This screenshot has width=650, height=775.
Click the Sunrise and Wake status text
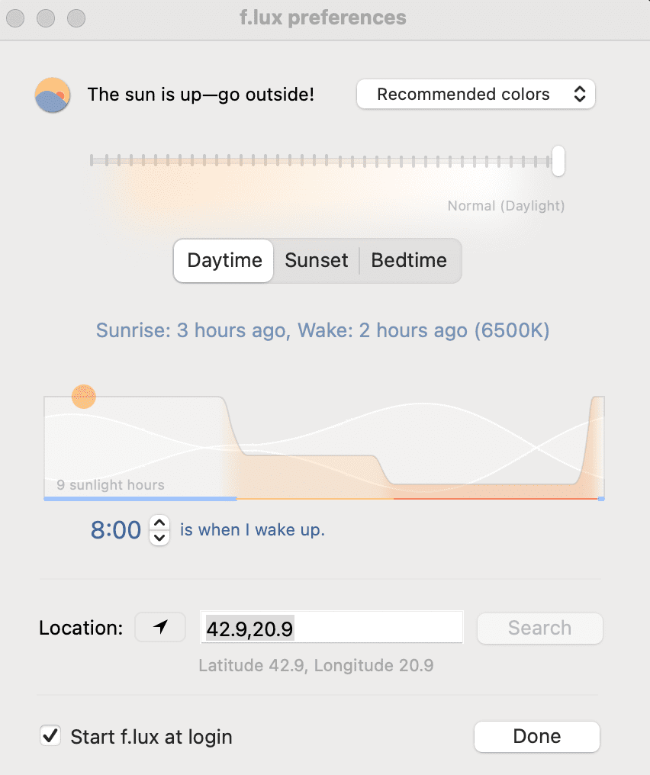[322, 330]
